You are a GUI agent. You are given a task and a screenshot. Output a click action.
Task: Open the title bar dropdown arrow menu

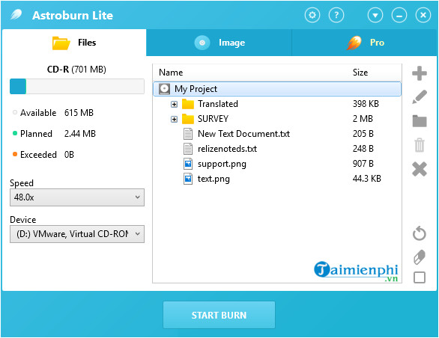[375, 15]
